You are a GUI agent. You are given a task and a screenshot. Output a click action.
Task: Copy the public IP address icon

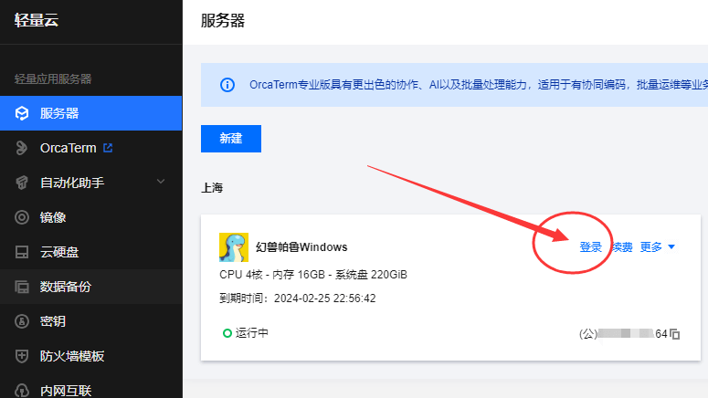click(x=675, y=334)
